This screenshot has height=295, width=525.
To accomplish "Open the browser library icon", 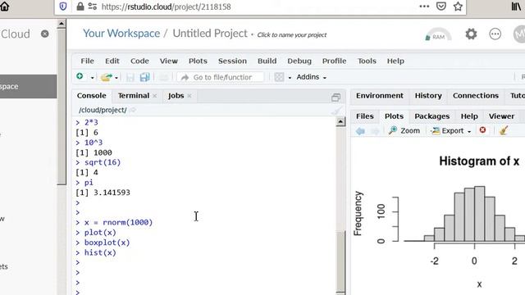I will click(x=516, y=7).
